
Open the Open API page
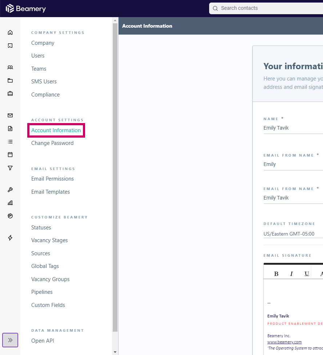click(43, 341)
